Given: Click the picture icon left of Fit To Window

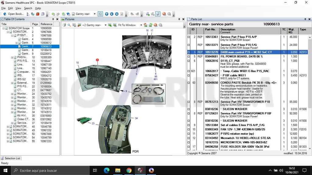Looking at the screenshot, I should click(x=115, y=25).
